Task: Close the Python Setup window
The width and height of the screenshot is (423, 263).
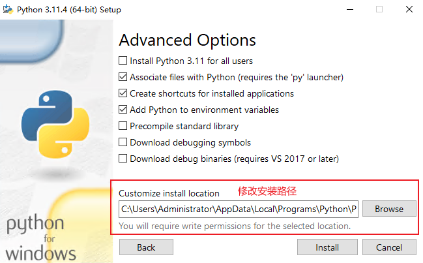Action: pyautogui.click(x=409, y=9)
